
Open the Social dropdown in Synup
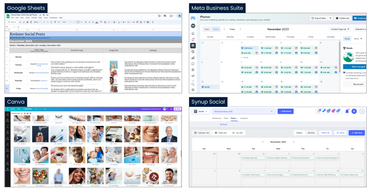(201, 111)
